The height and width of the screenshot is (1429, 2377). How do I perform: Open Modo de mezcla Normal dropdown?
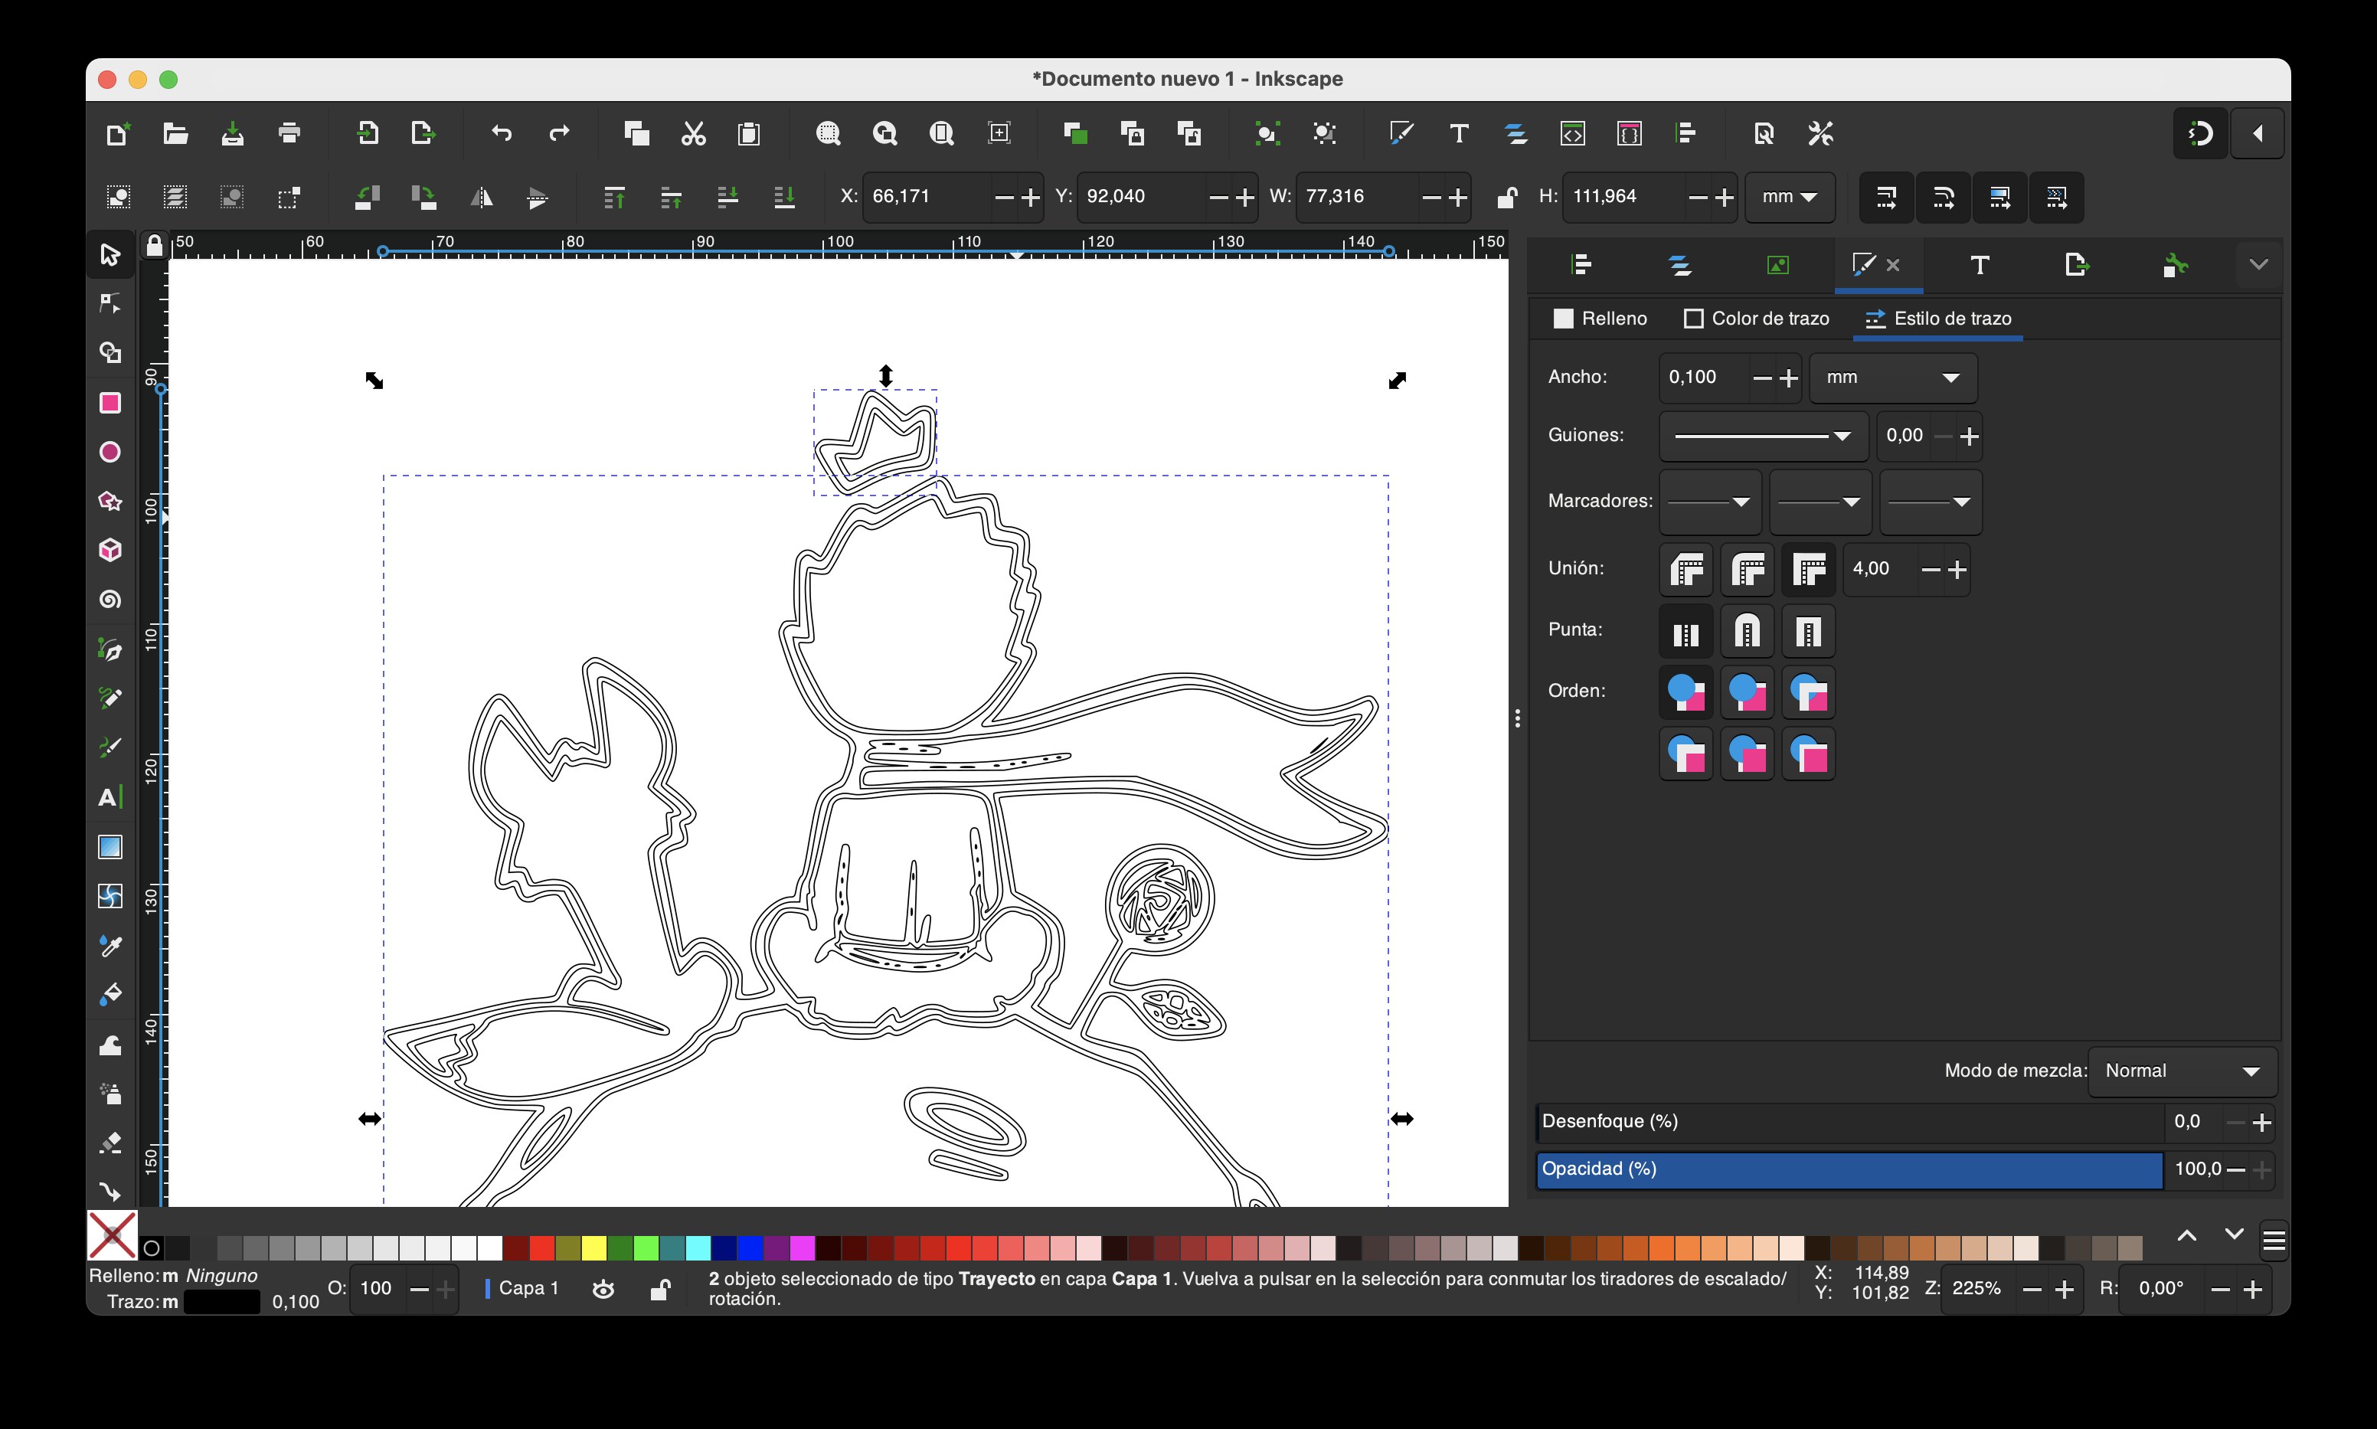(2182, 1071)
